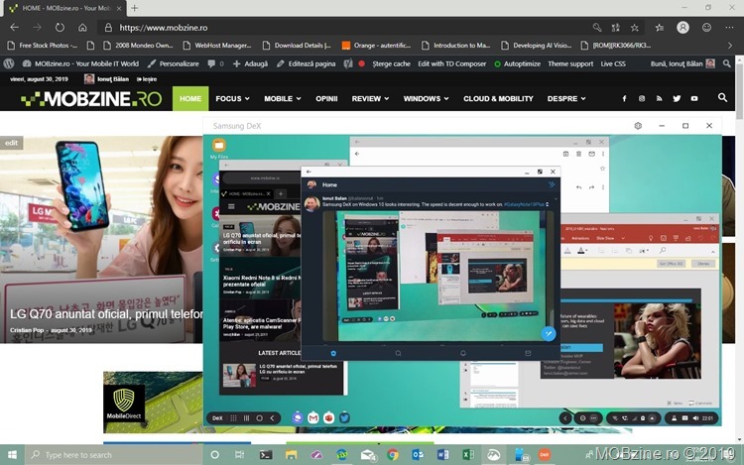Click Autoptimize in admin bar

(x=517, y=63)
